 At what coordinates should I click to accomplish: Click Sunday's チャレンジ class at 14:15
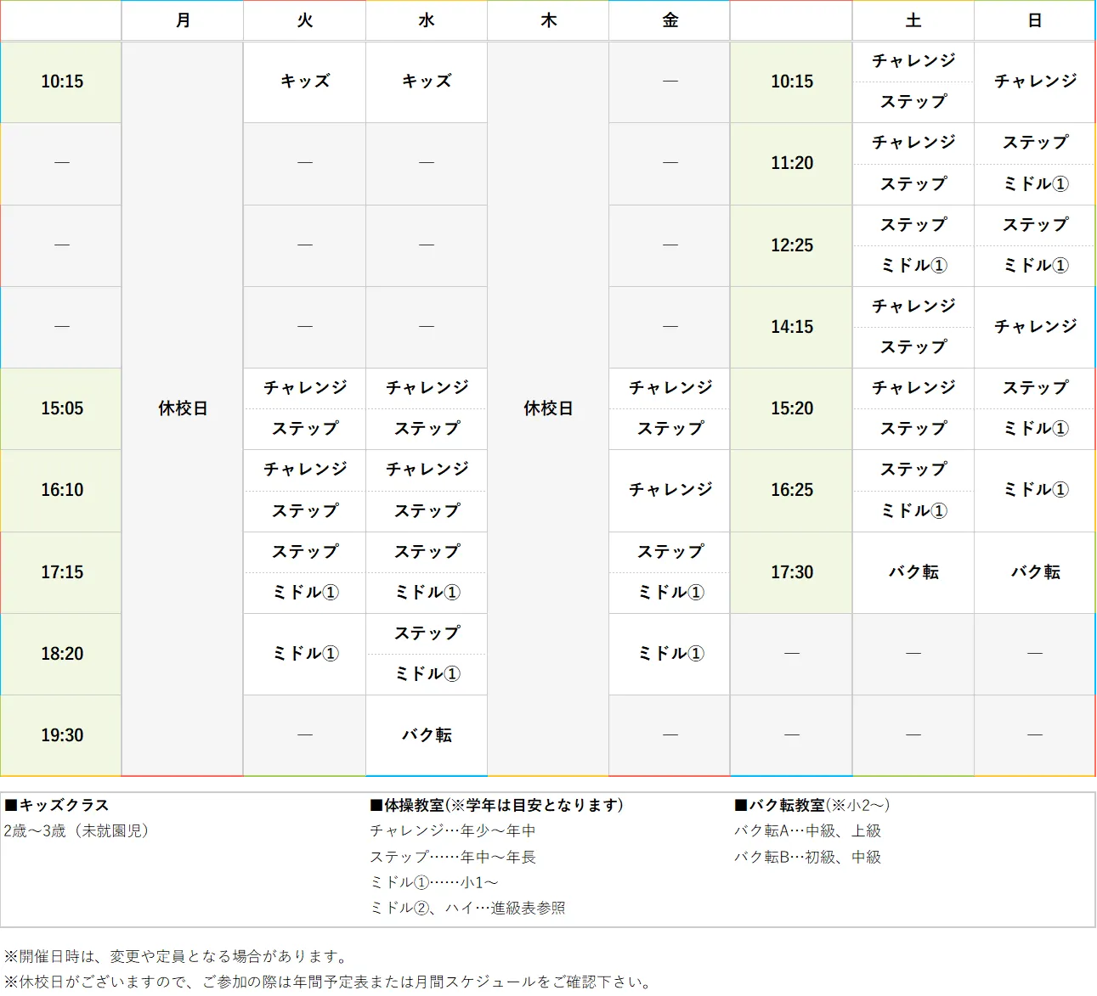click(x=1035, y=327)
